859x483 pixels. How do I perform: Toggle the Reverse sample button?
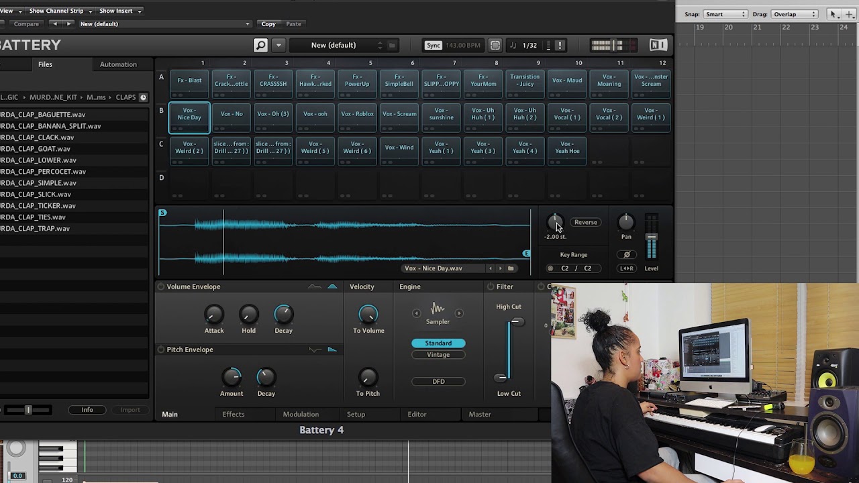point(585,222)
